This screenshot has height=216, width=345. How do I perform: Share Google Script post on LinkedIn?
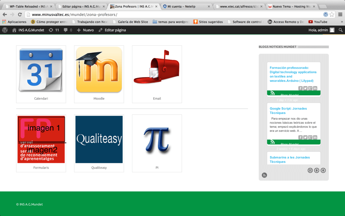pos(315,138)
